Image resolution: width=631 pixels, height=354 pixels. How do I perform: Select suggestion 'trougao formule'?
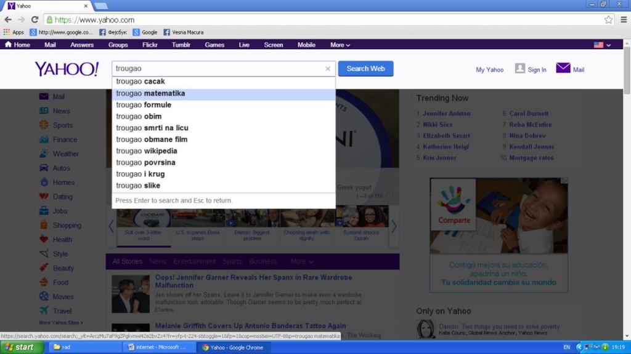[224, 105]
